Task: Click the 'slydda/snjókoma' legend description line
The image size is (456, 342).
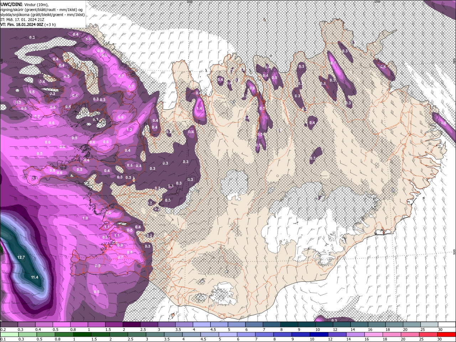Action: 42,15
